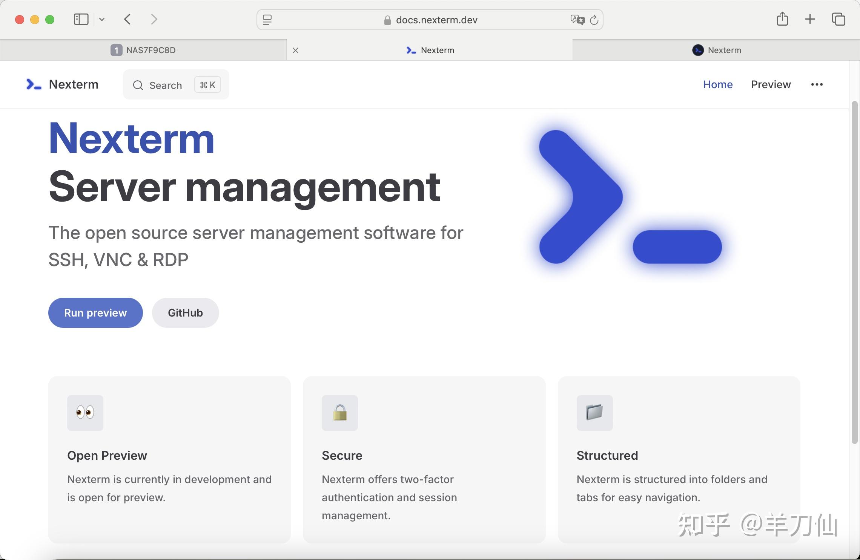The image size is (860, 560).
Task: Click the forward navigation arrow
Action: 154,19
